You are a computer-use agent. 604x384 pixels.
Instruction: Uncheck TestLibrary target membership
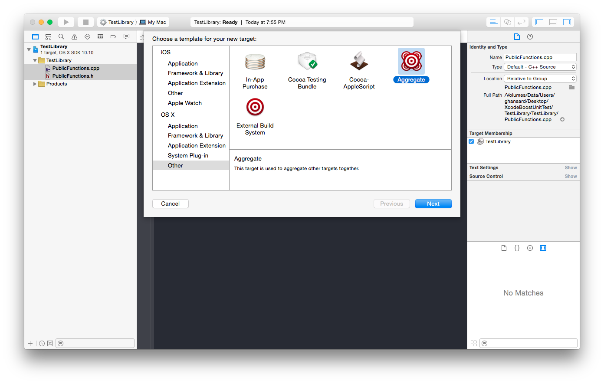(x=471, y=141)
